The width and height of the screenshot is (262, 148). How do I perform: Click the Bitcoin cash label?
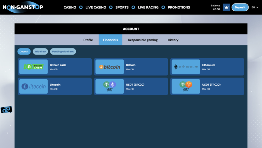(58, 65)
